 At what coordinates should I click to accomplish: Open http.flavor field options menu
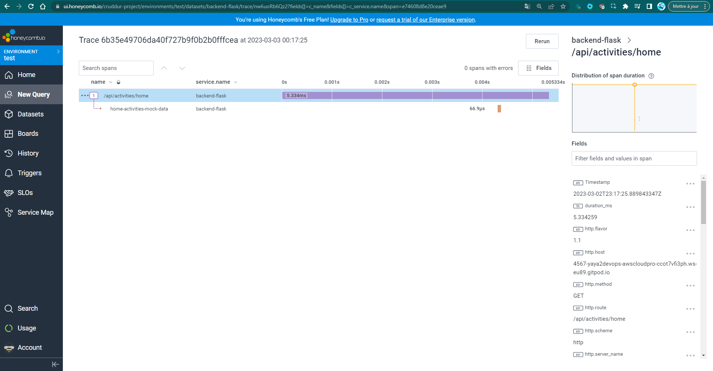(x=690, y=230)
